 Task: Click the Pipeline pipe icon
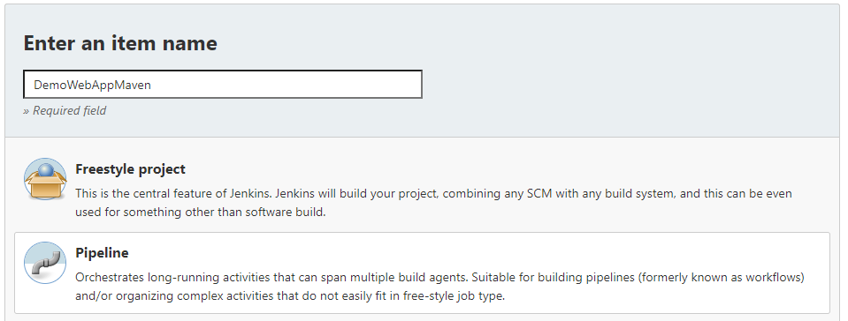45,263
